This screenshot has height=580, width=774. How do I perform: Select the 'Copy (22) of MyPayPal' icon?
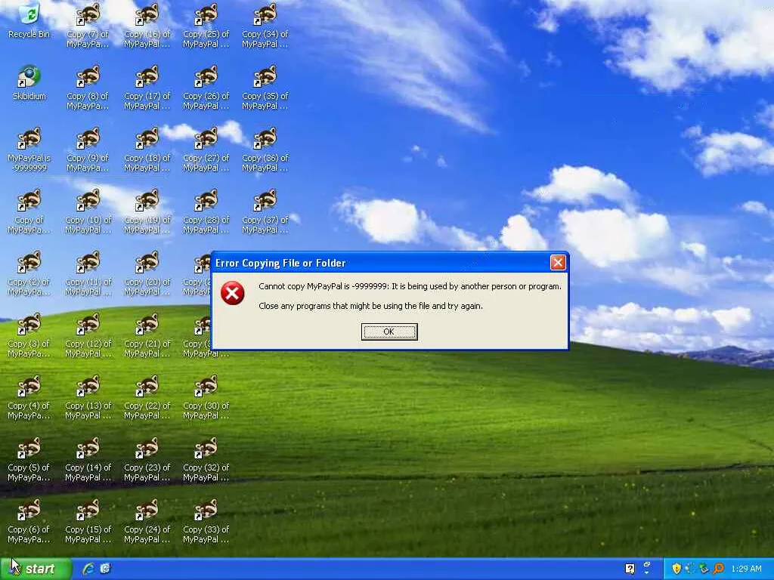147,397
